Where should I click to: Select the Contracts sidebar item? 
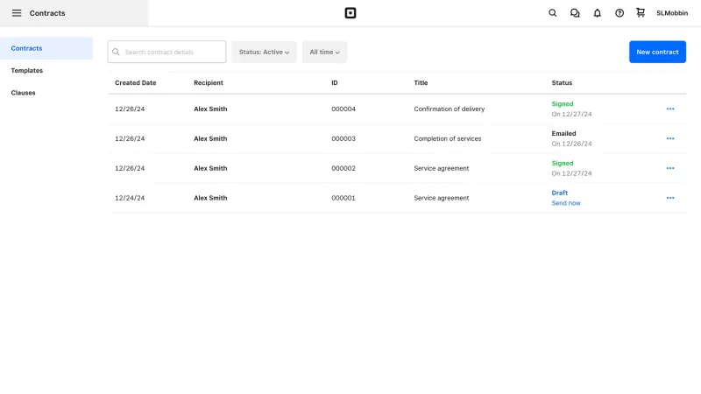[x=46, y=48]
